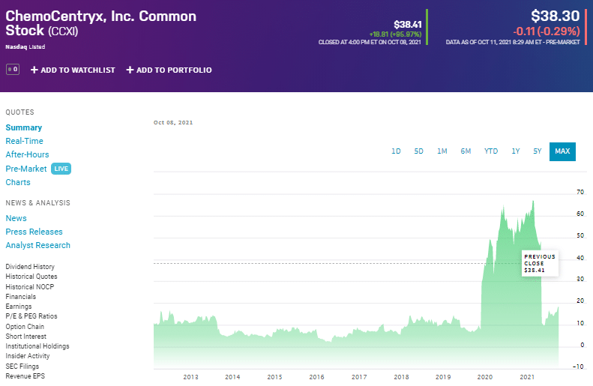Click the ChemoCentryx, Inc. Common Stock title
This screenshot has width=593, height=386.
coord(100,23)
